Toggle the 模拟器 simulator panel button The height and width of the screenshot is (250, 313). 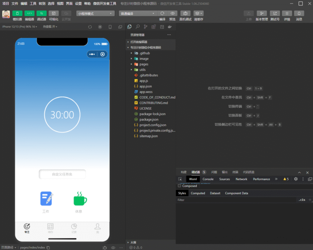click(x=17, y=13)
